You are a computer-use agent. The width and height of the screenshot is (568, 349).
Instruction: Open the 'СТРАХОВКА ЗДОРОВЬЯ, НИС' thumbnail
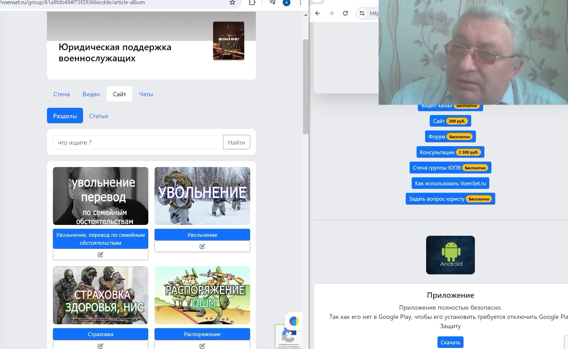pos(101,295)
